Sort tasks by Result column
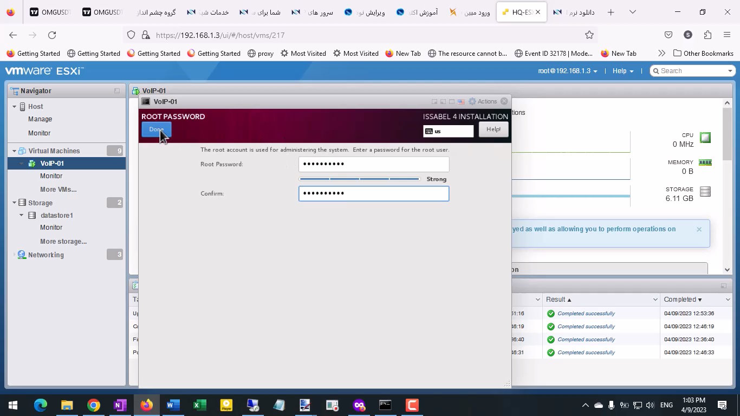 [x=559, y=300]
